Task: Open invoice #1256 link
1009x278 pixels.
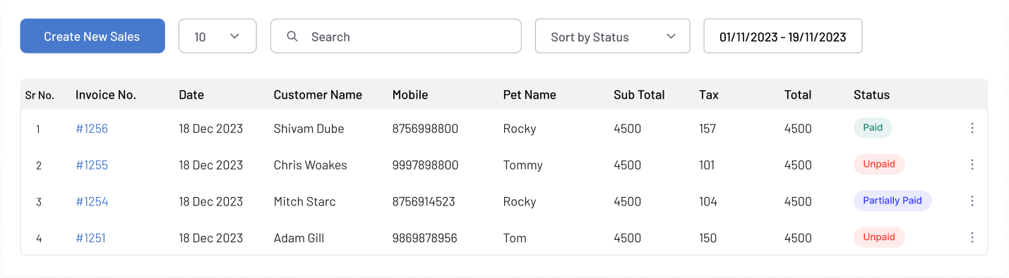Action: 92,129
